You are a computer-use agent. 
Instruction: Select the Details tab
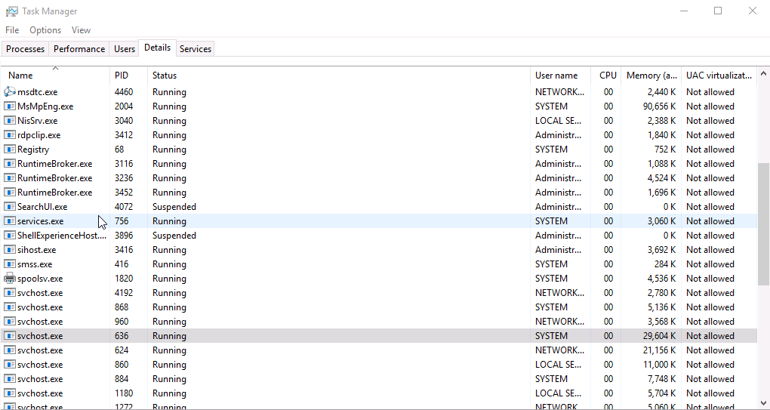click(x=158, y=48)
